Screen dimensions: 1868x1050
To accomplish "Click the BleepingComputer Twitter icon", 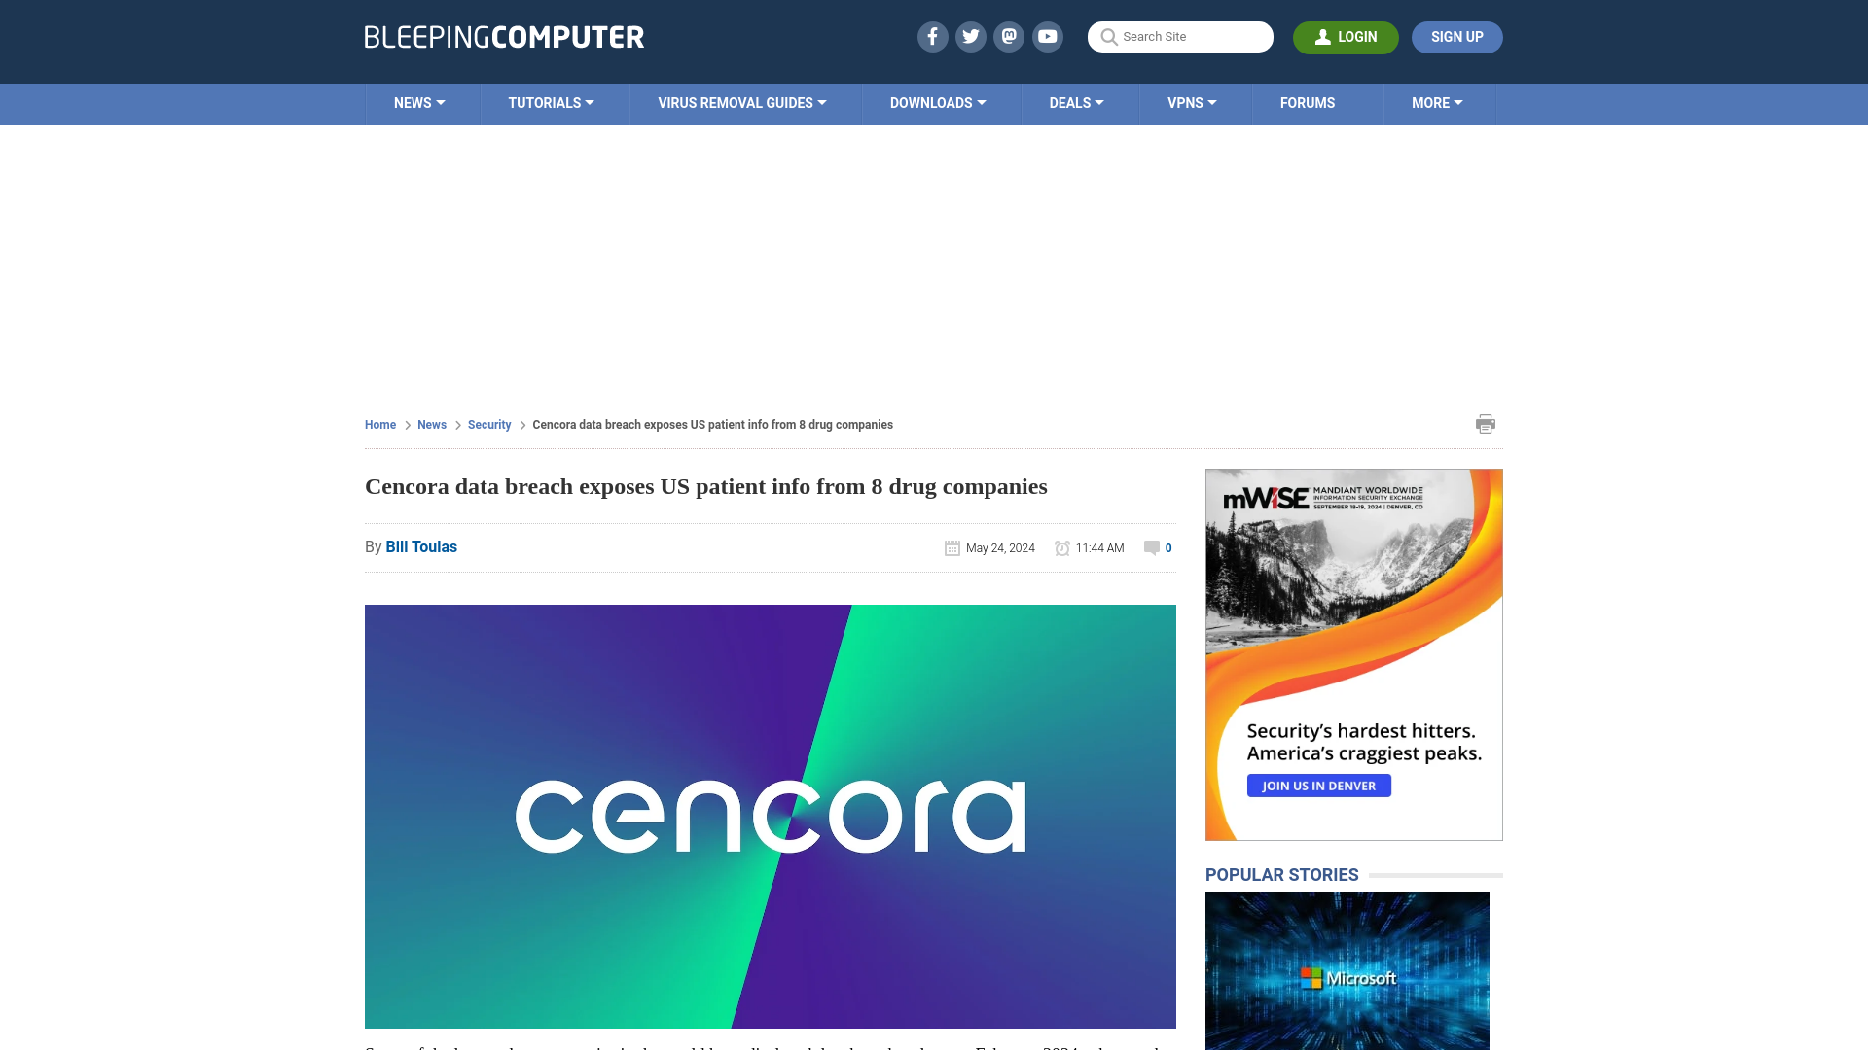I will pyautogui.click(x=971, y=36).
